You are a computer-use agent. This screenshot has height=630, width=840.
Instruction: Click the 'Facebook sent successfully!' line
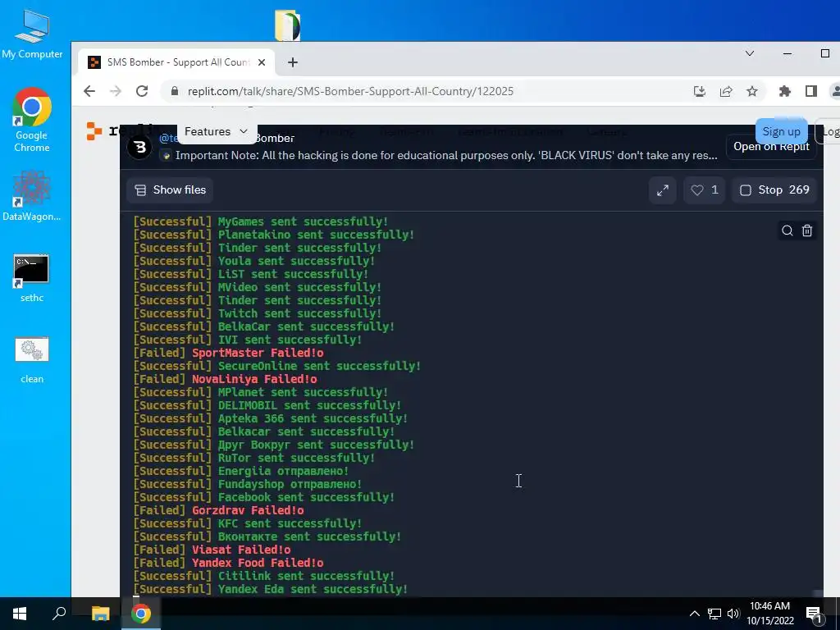263,497
